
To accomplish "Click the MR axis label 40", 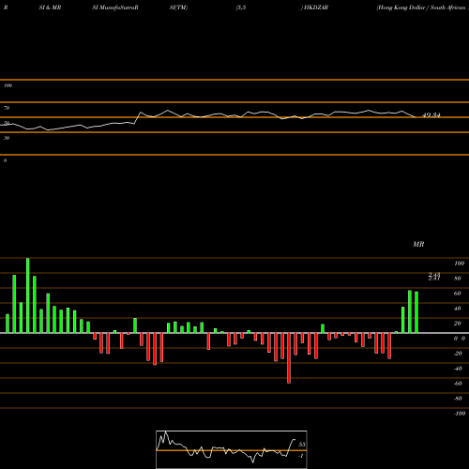I will coord(458,309).
